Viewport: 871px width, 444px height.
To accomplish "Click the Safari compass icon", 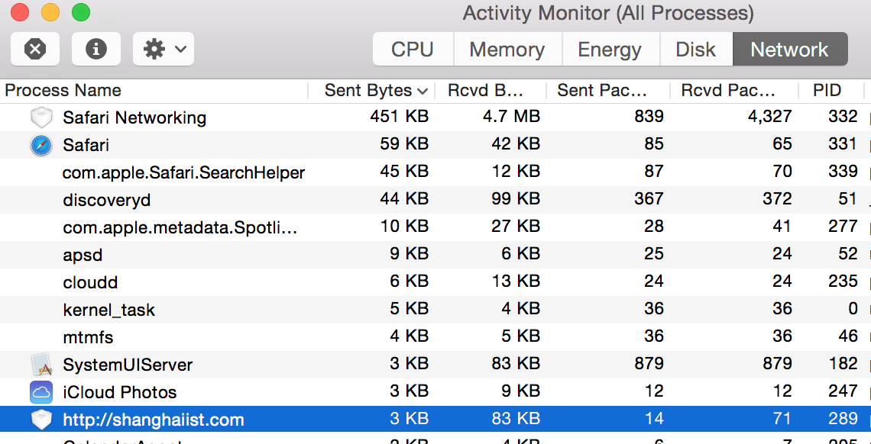I will [x=40, y=145].
